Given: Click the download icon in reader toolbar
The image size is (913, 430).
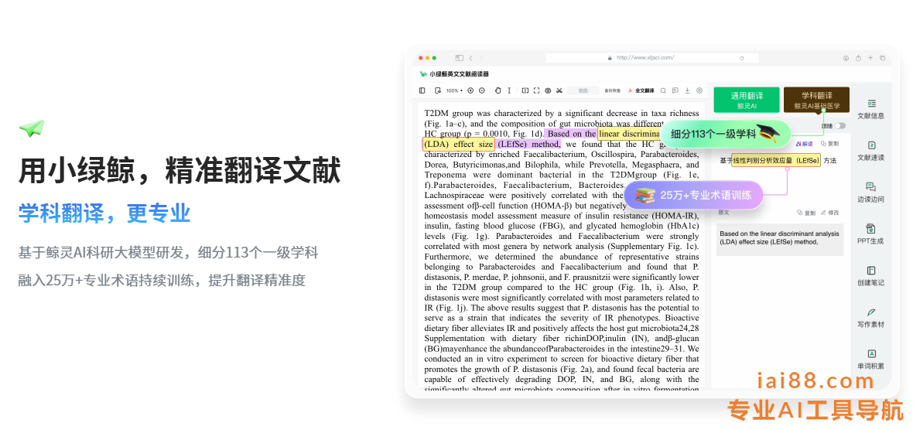Looking at the screenshot, I should click(687, 90).
